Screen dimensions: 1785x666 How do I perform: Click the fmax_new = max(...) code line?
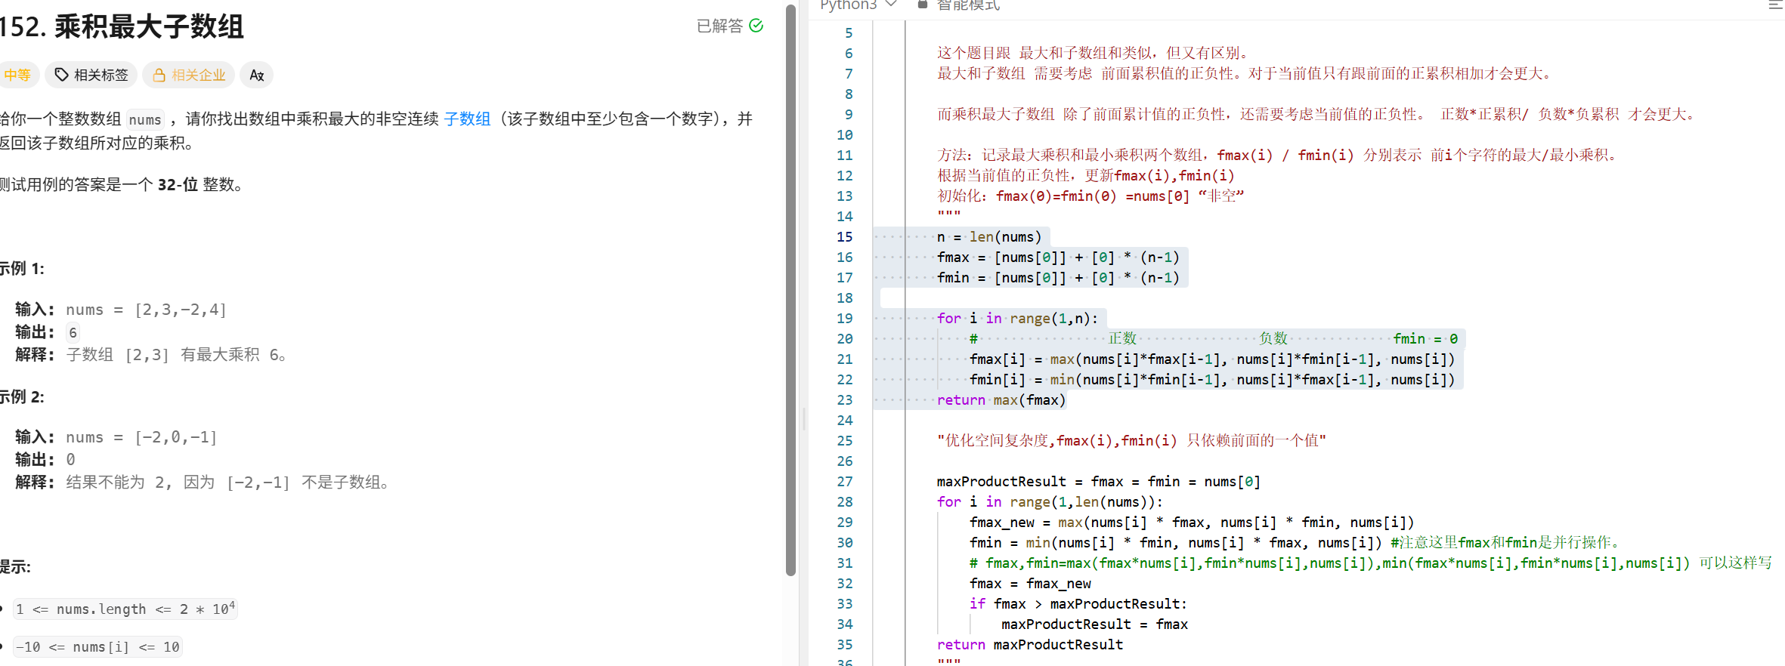click(x=1192, y=523)
